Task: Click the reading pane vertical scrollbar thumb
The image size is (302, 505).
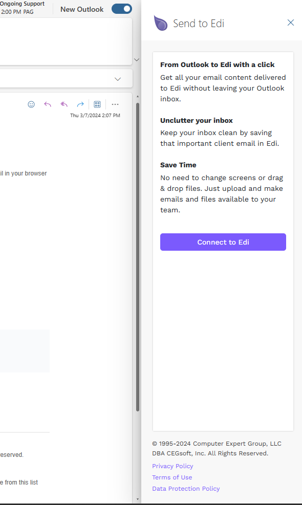Action: tap(138, 257)
